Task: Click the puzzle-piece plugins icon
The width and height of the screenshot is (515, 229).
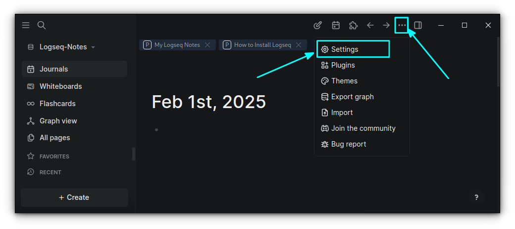Action: [x=353, y=25]
